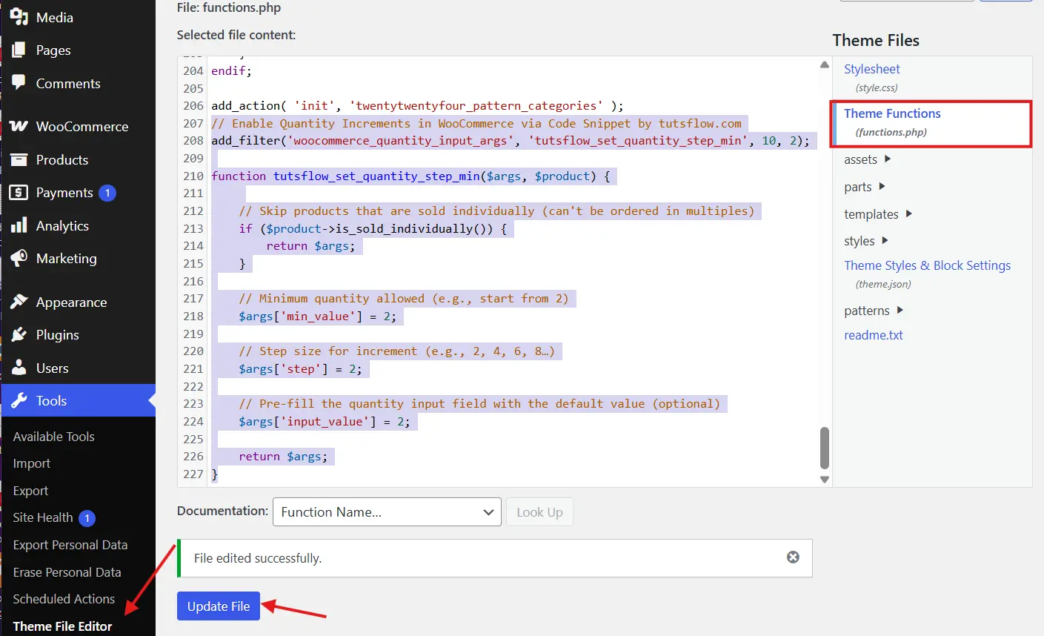Click code line with $args['step'] = 2
The height and width of the screenshot is (636, 1044).
click(300, 369)
